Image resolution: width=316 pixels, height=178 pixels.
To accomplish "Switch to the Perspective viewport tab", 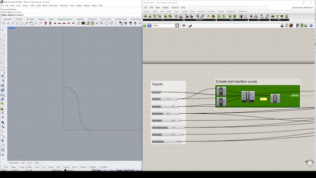I will click(14, 163).
